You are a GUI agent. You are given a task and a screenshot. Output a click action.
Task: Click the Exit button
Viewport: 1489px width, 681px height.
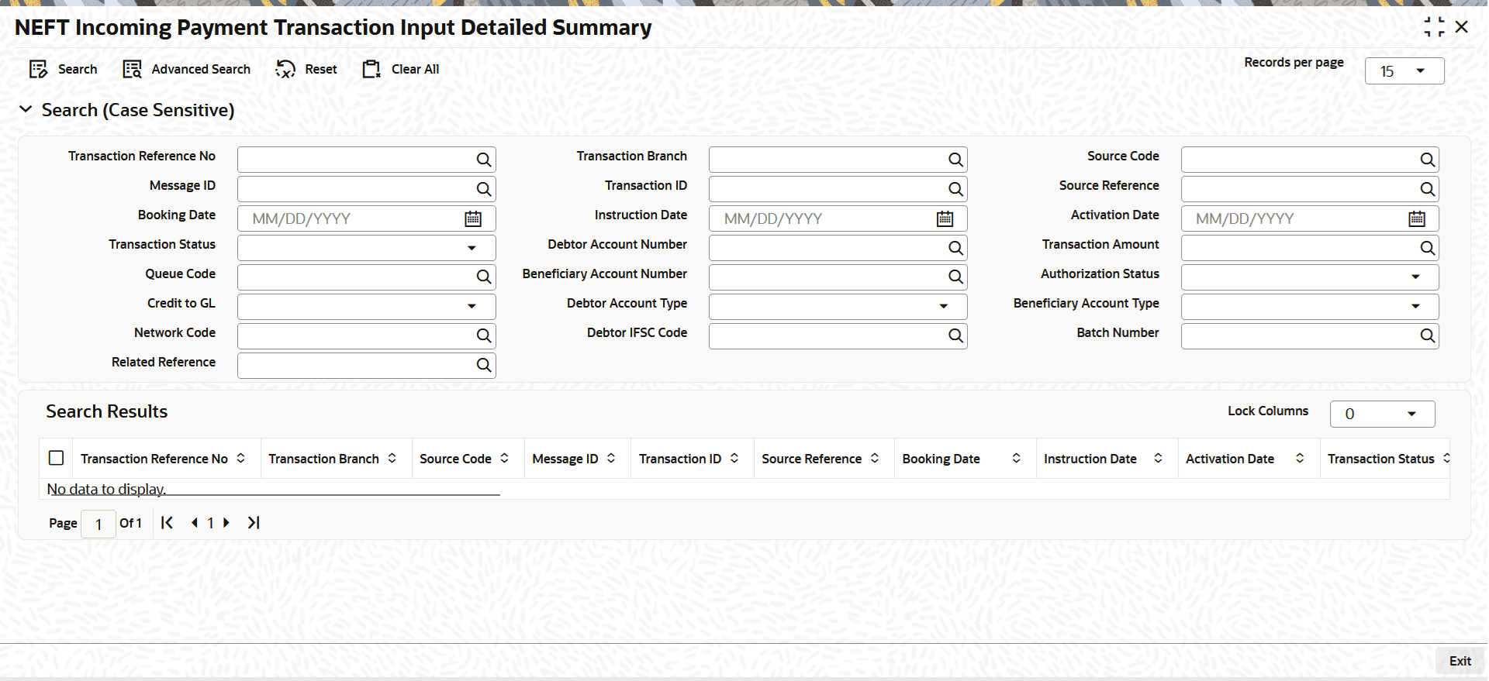tap(1460, 661)
